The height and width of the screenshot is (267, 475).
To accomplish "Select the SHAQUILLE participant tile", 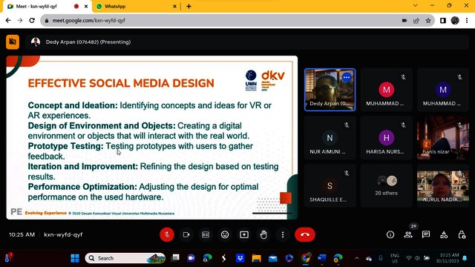I will [x=330, y=186].
